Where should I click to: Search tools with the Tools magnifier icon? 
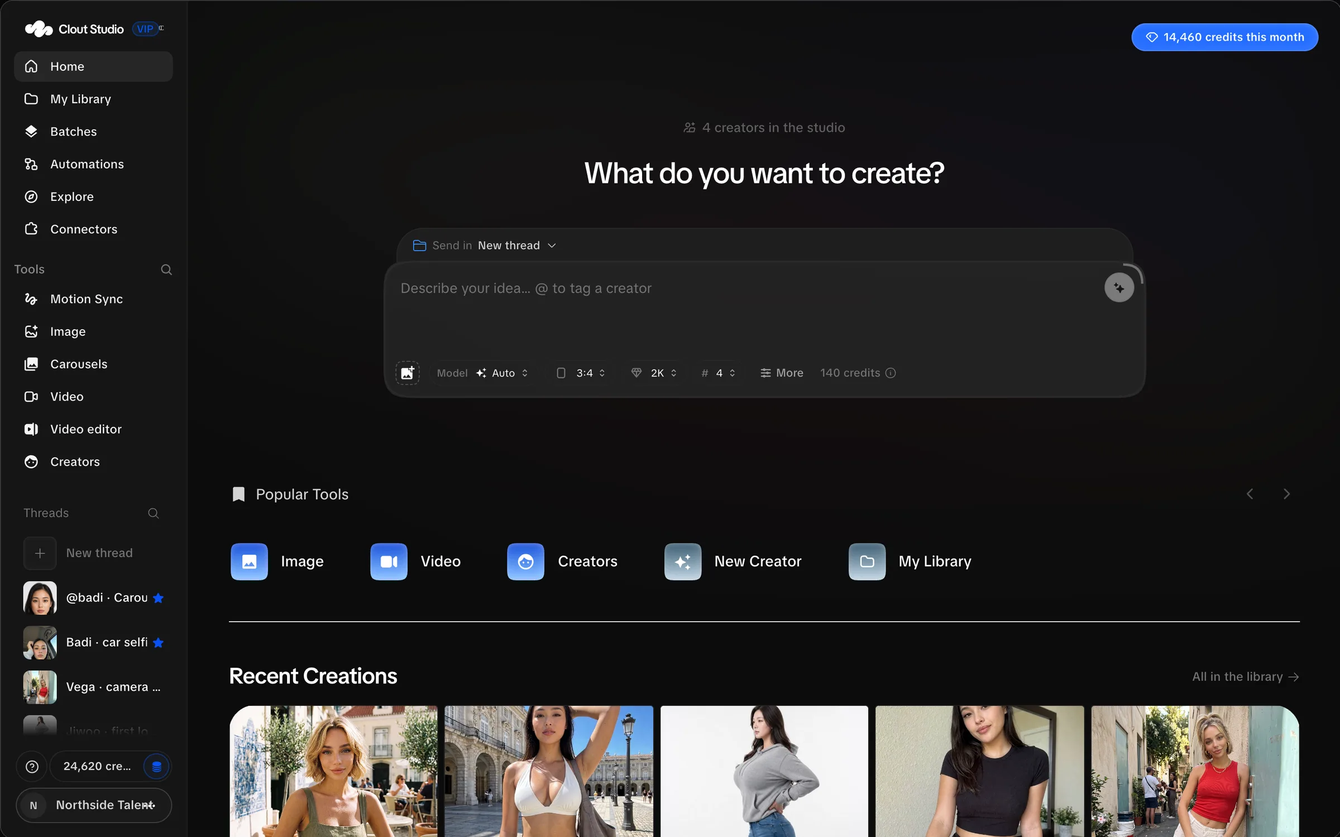point(166,270)
